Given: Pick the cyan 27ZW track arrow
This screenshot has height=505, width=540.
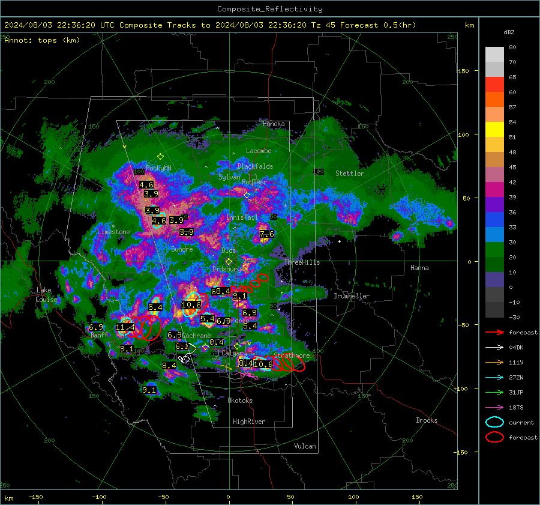Looking at the screenshot, I should click(494, 378).
